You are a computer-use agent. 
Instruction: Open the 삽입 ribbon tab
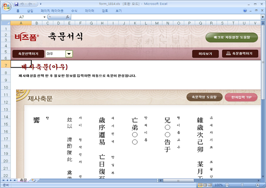coord(30,11)
